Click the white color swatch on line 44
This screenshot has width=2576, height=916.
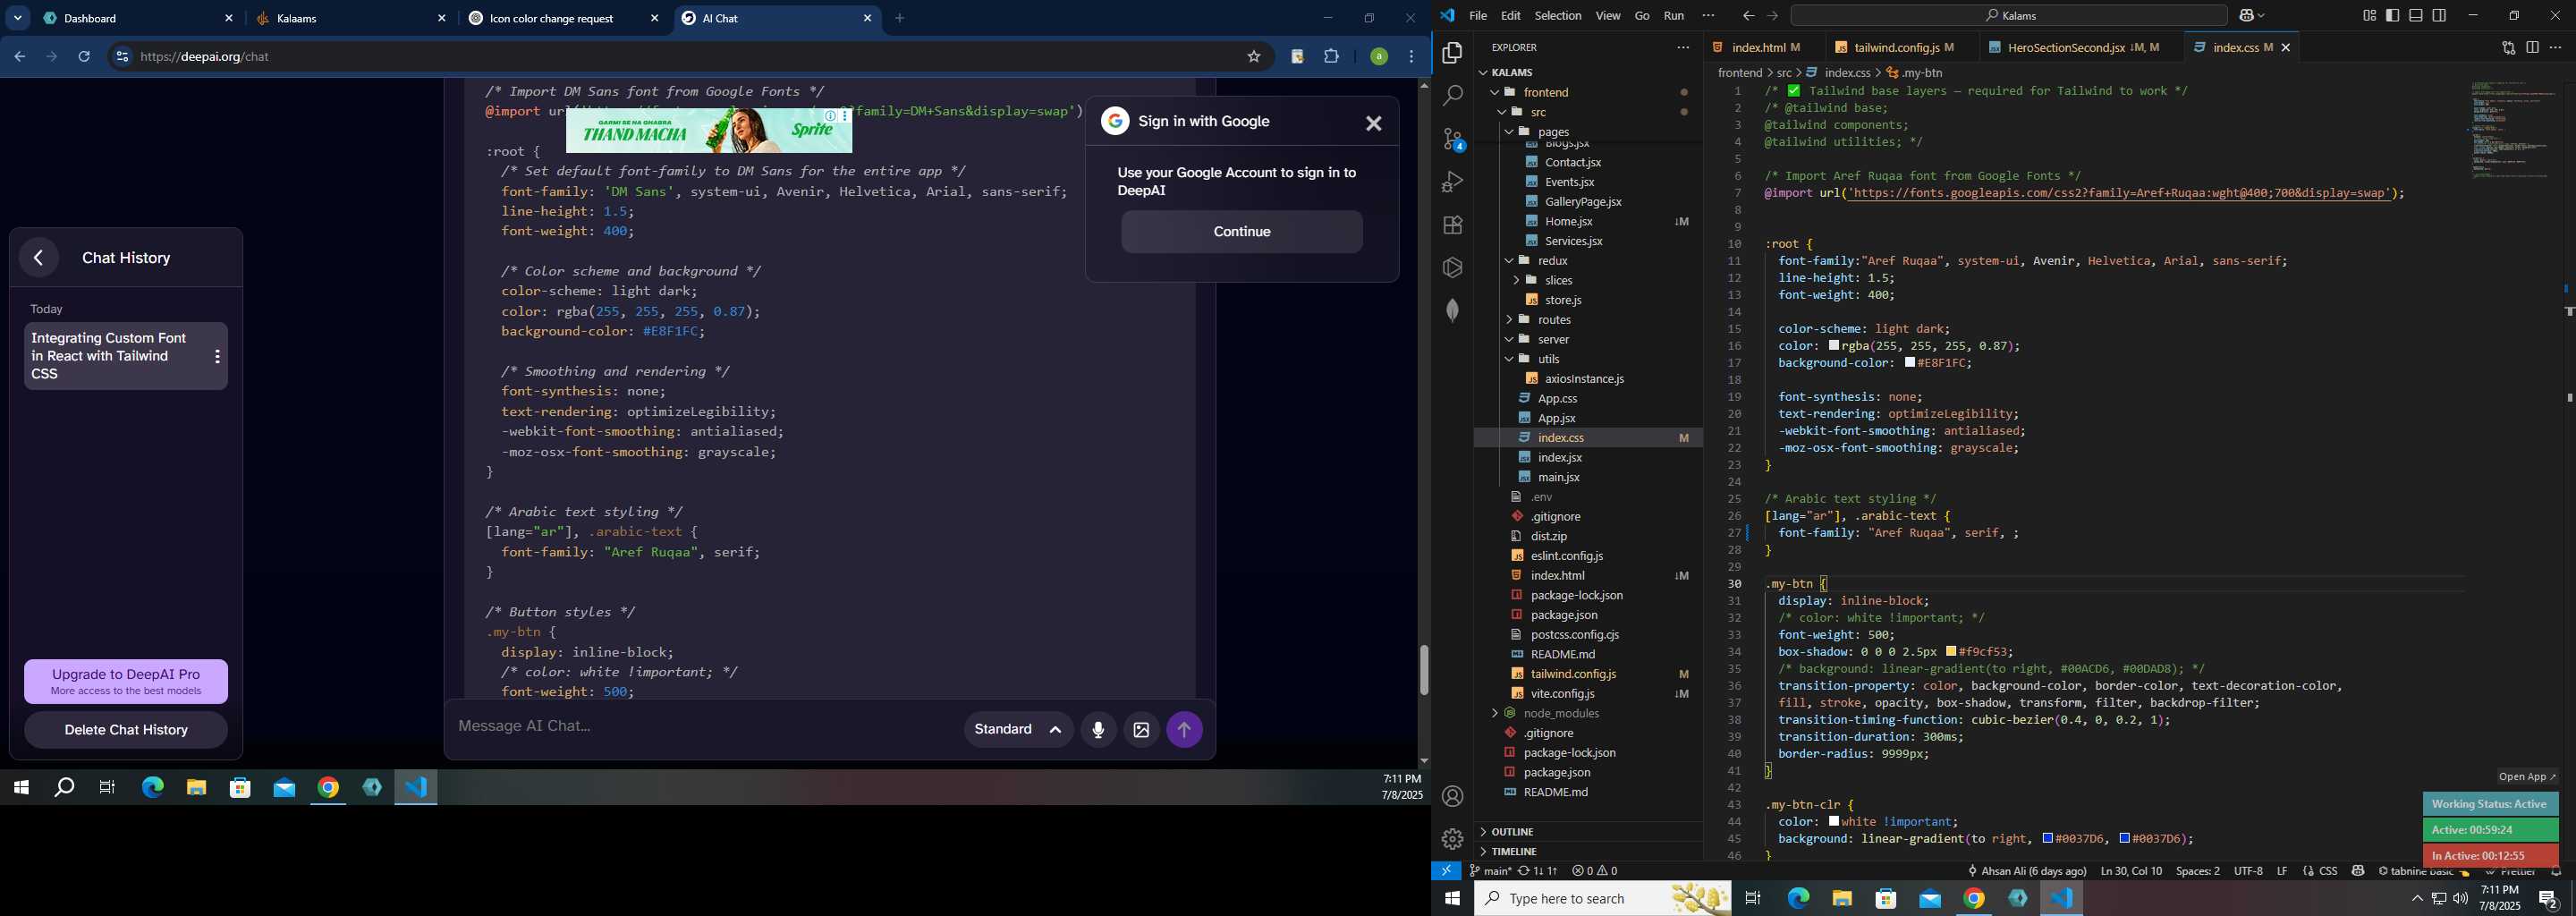1834,822
